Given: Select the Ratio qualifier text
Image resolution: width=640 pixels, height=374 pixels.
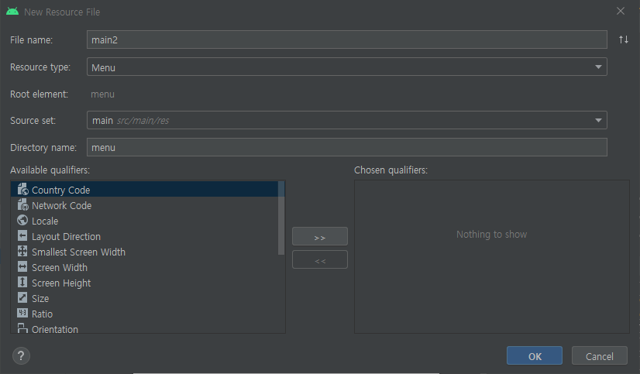Looking at the screenshot, I should click(x=42, y=314).
